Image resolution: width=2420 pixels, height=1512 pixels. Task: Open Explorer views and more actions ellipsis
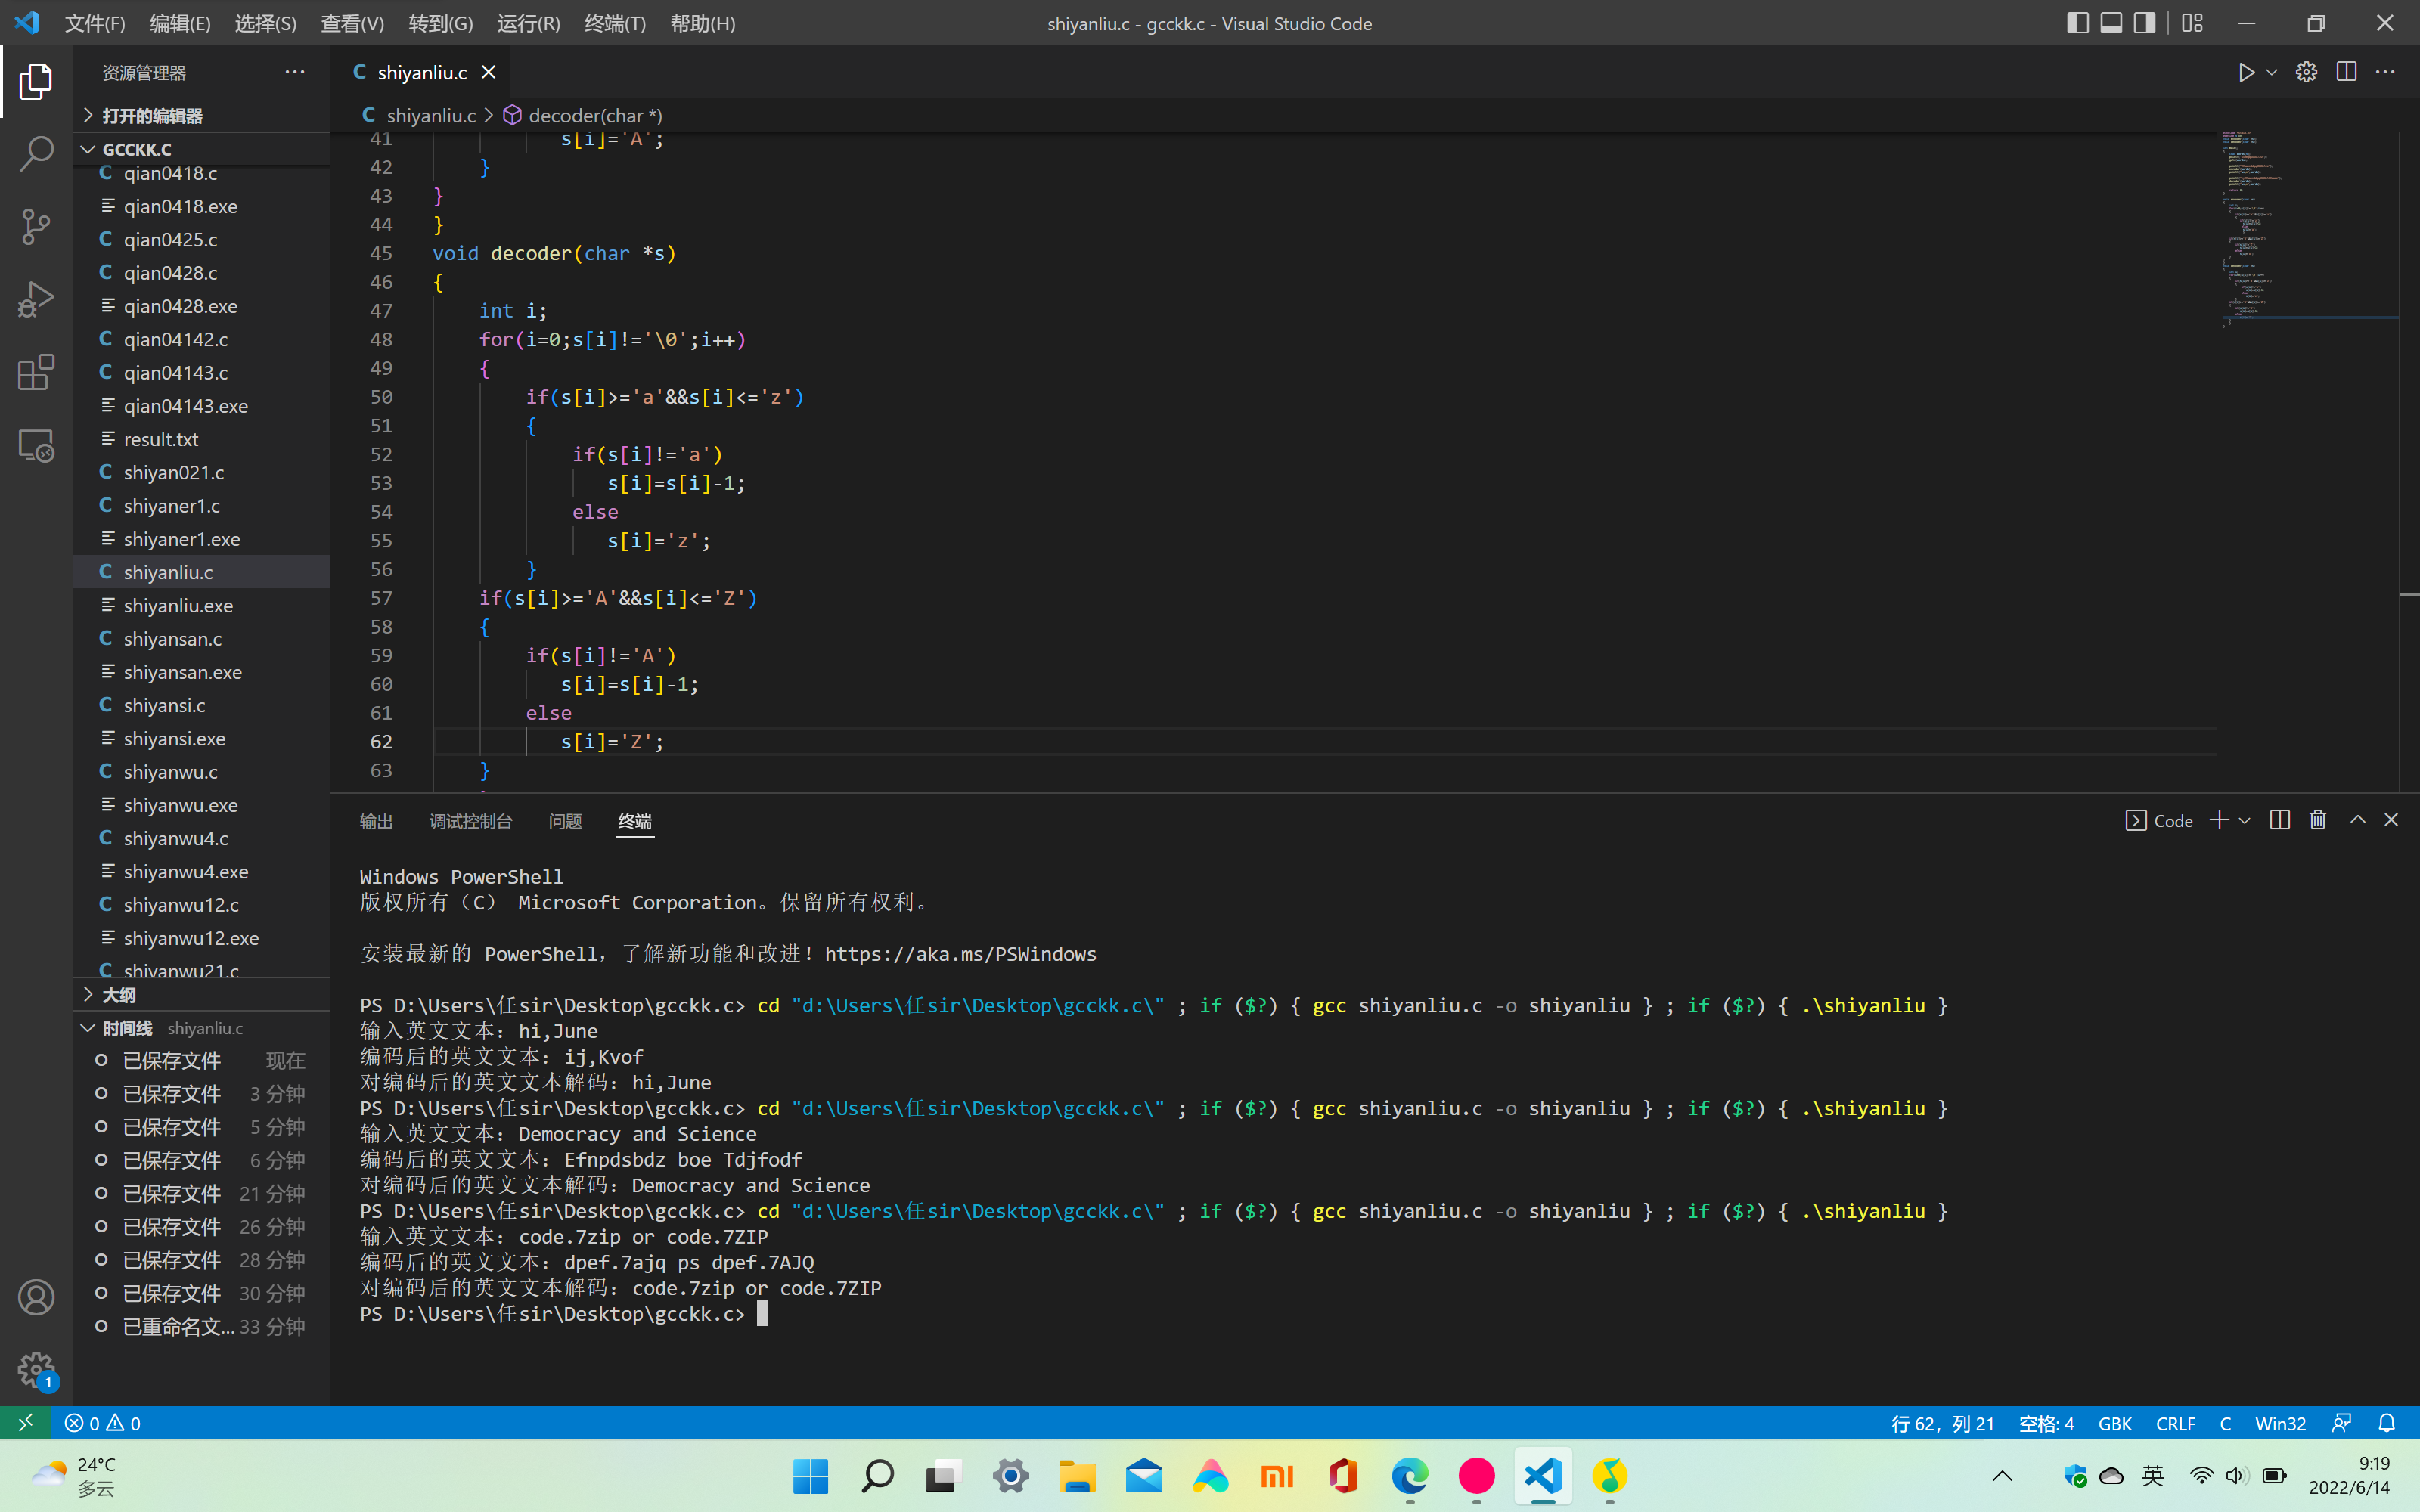point(294,72)
